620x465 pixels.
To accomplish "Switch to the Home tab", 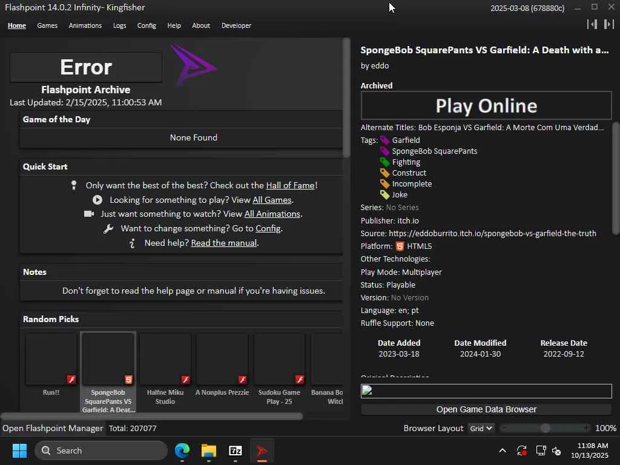I will (16, 25).
